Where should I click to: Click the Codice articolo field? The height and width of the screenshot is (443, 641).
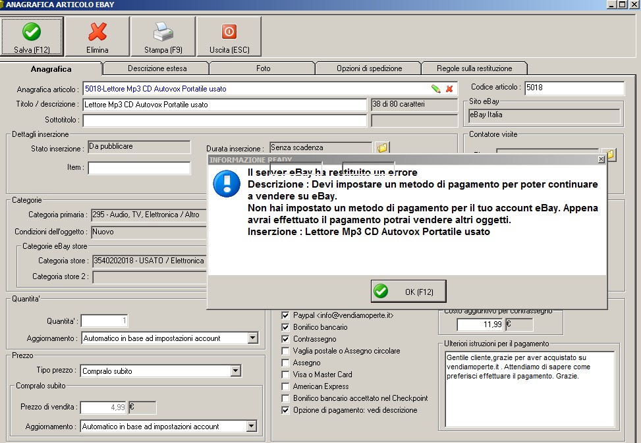[x=574, y=88]
